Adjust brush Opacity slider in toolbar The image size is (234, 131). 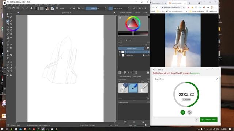[x=95, y=8]
